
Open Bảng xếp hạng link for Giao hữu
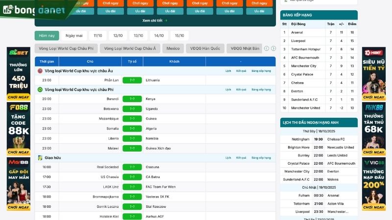pyautogui.click(x=261, y=158)
